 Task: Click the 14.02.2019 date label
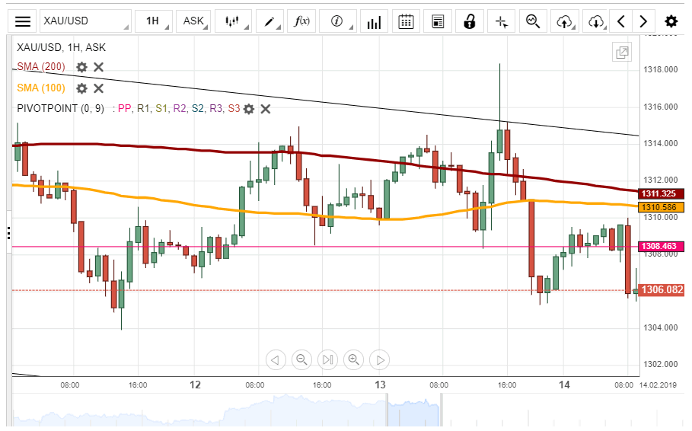pyautogui.click(x=658, y=385)
